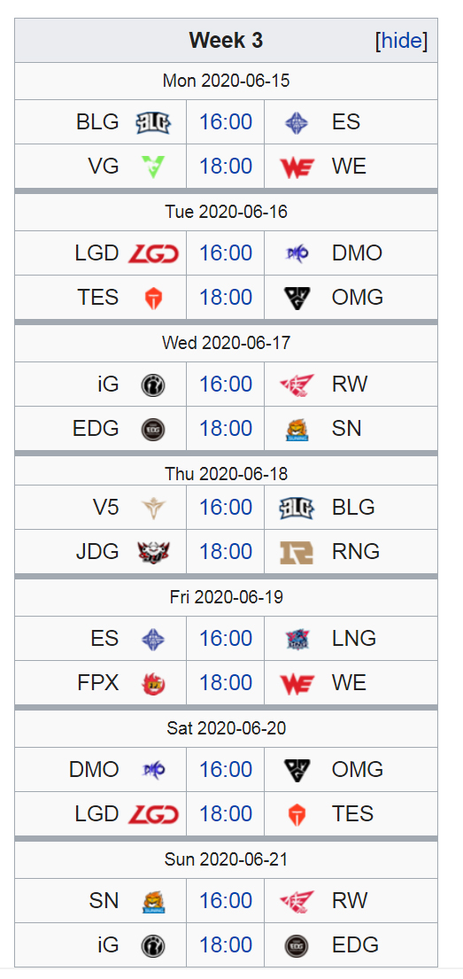Open the 18:00 link for JDG vs RNG
Viewport: 463px width, 979px height.
pyautogui.click(x=226, y=552)
